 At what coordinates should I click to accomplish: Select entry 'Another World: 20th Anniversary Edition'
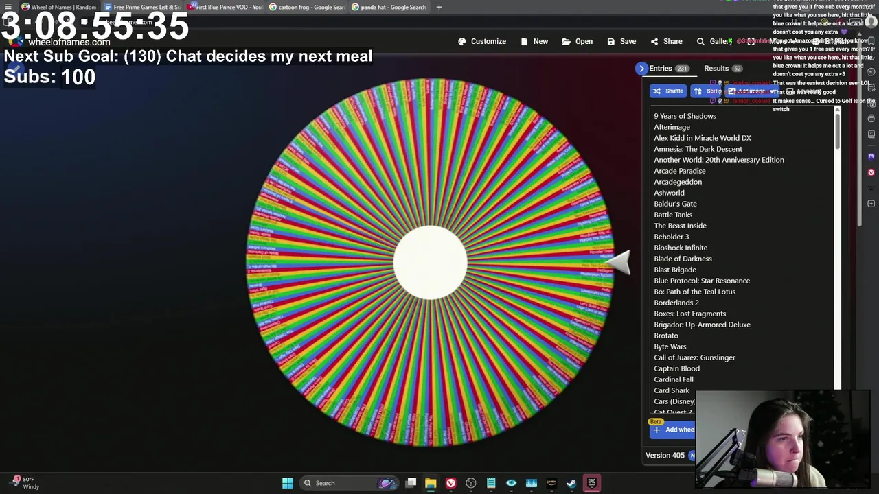(x=718, y=160)
